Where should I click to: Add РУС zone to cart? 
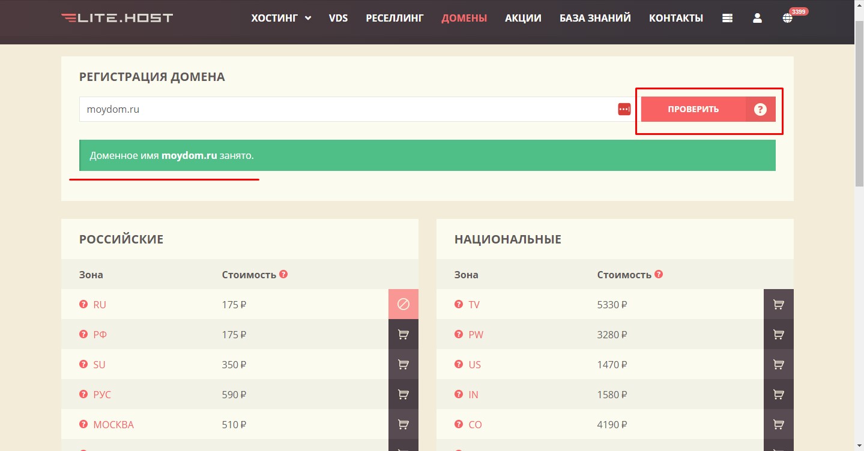pyautogui.click(x=403, y=394)
